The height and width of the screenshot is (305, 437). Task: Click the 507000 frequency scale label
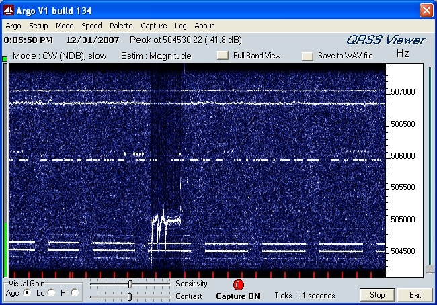(403, 92)
